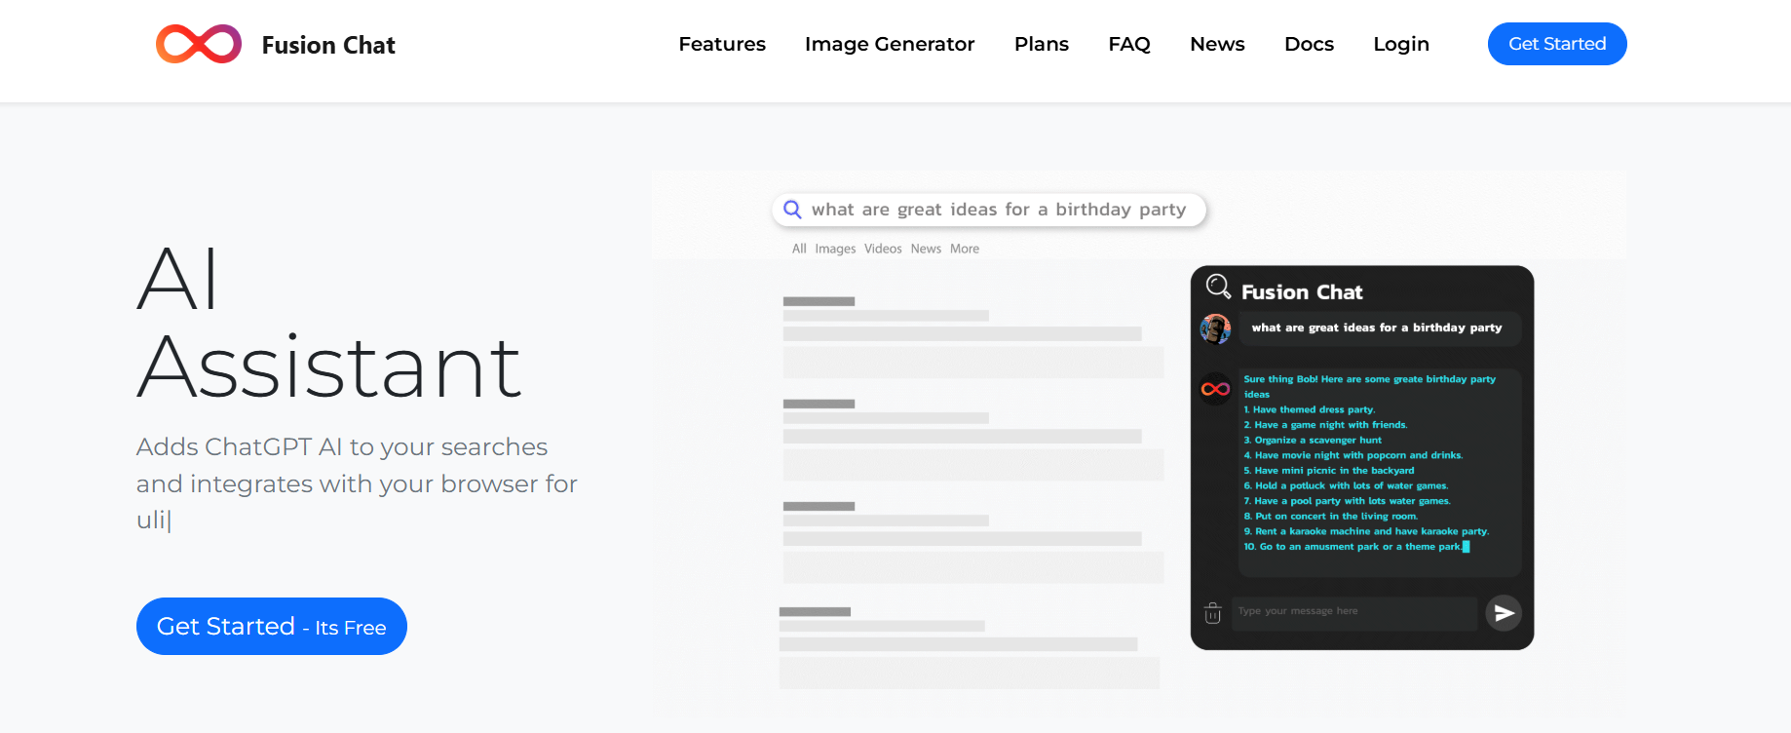Click the search magnifier icon in the search bar
This screenshot has width=1791, height=733.
click(793, 210)
